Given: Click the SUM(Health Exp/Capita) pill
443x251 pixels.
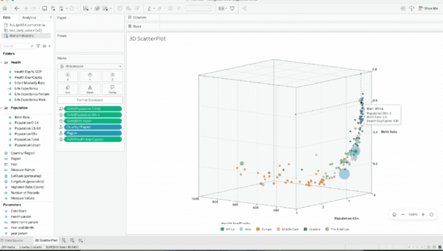Looking at the screenshot, I should (93, 139).
